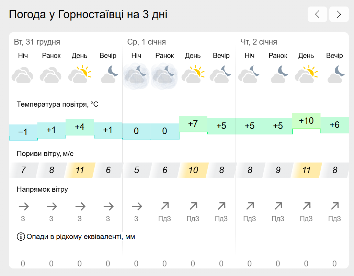Click the next days right arrow button
This screenshot has width=354, height=276.
pos(339,14)
